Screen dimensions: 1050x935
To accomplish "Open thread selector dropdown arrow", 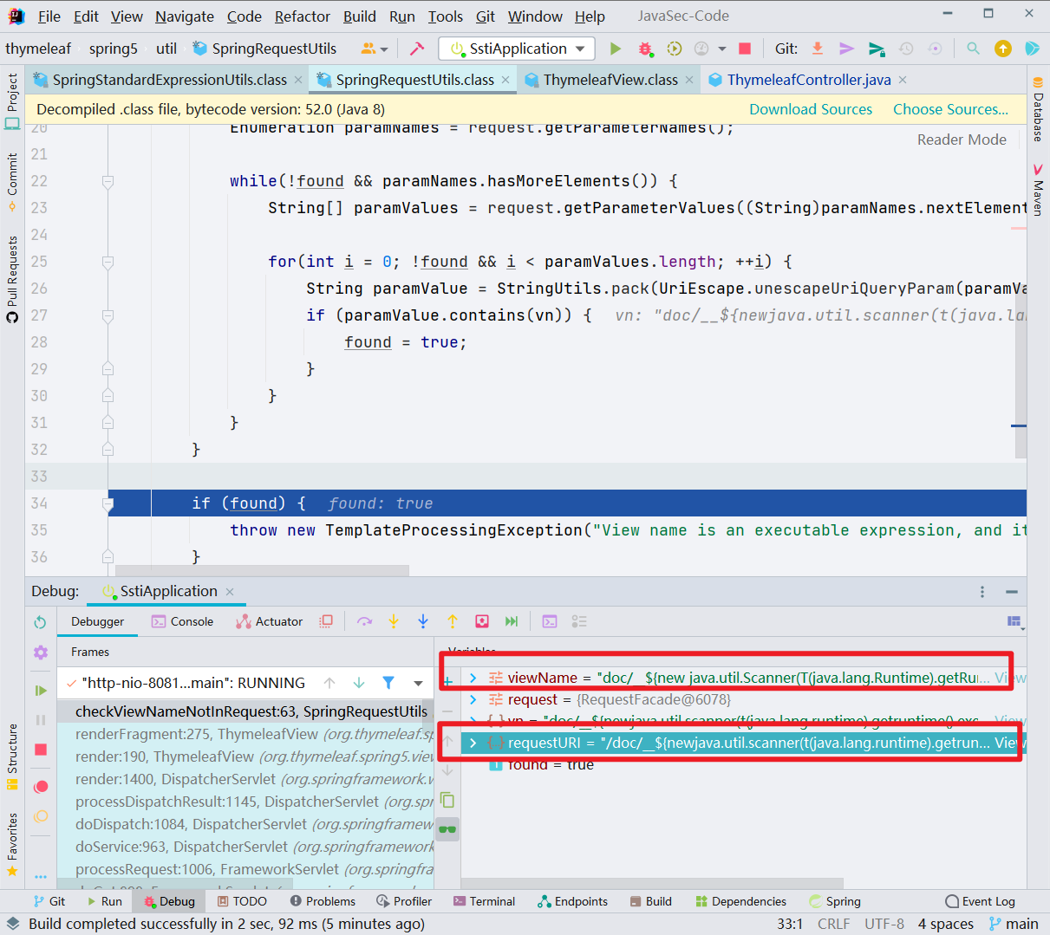I will [x=418, y=683].
